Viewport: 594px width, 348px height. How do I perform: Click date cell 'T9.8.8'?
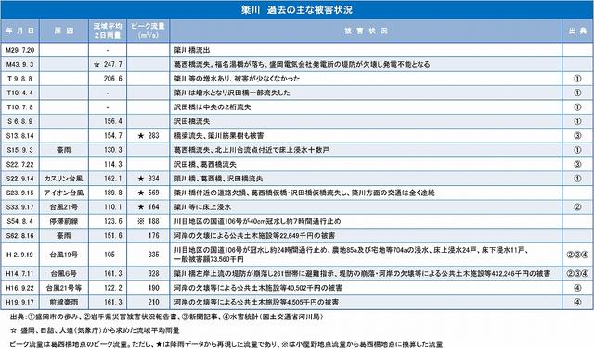(20, 79)
